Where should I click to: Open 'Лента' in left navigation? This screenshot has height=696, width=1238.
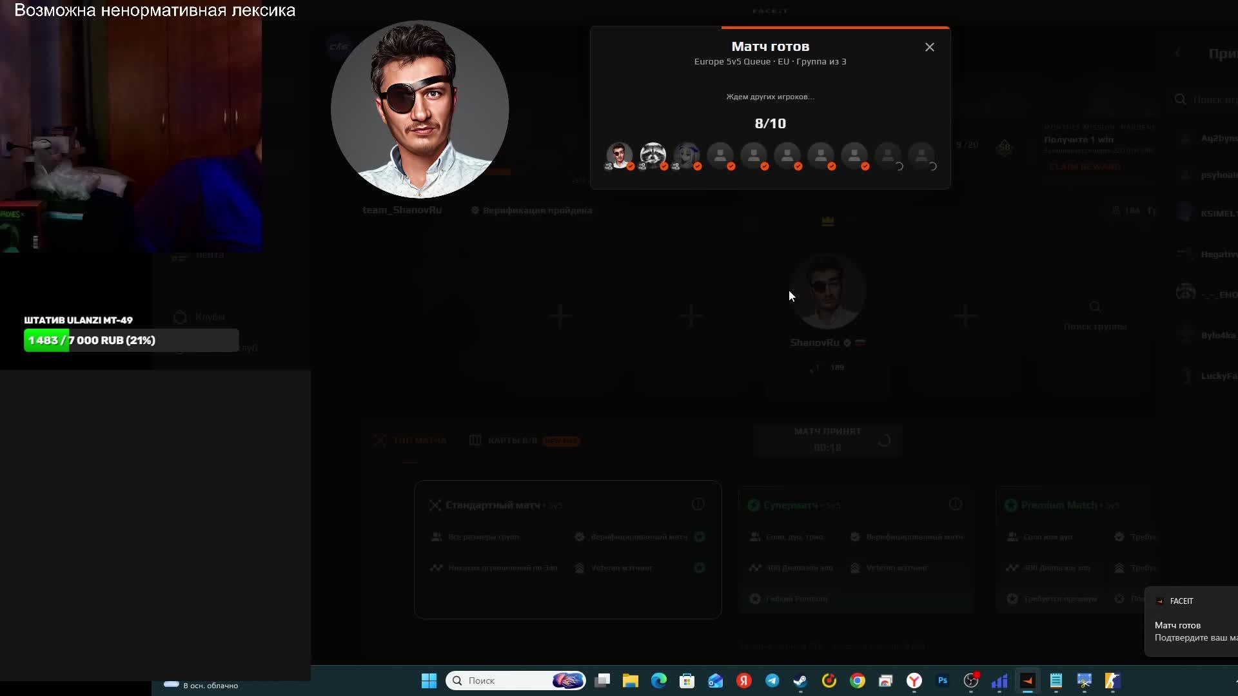tap(200, 255)
